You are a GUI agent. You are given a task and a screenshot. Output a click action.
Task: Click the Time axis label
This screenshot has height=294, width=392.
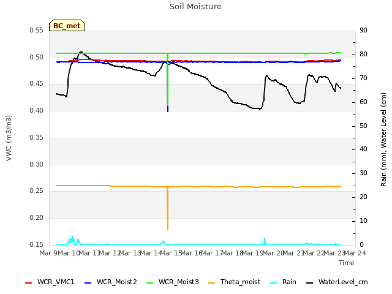pos(347,263)
